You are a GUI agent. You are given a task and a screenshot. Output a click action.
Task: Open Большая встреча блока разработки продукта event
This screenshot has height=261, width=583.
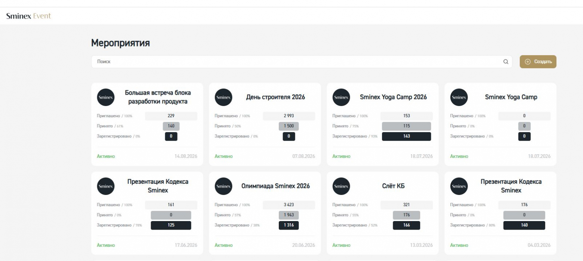tap(158, 97)
